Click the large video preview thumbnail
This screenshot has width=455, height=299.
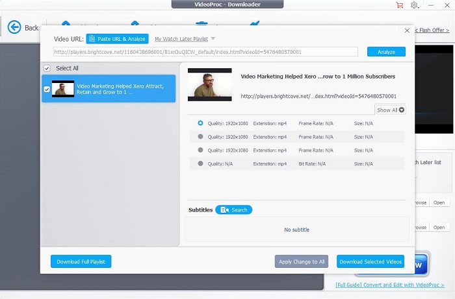[210, 84]
